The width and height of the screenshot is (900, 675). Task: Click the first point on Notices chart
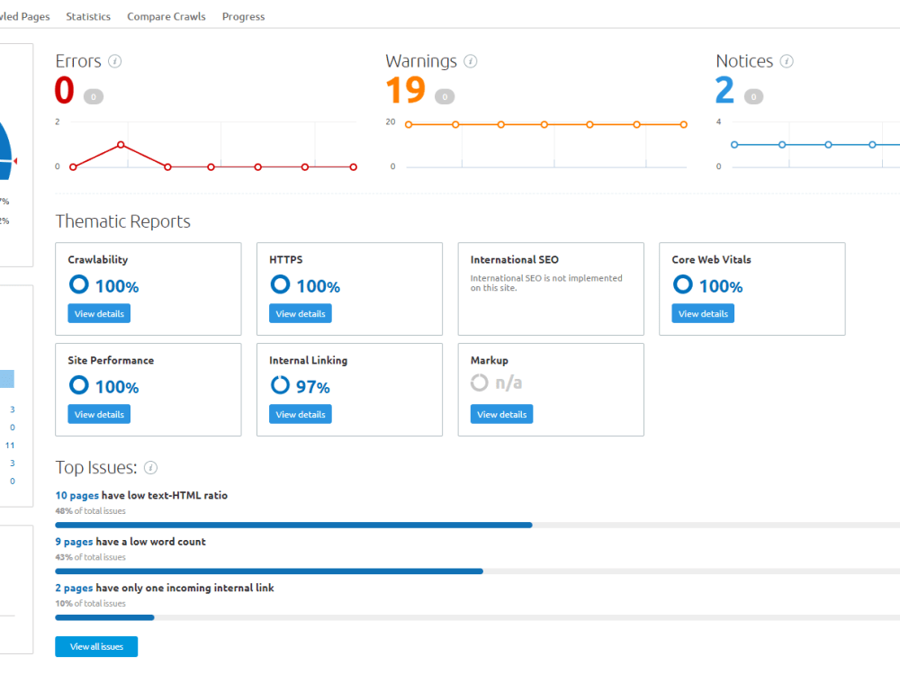[x=734, y=145]
